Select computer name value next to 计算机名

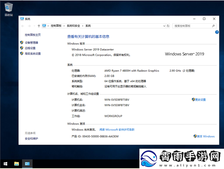point(117,100)
